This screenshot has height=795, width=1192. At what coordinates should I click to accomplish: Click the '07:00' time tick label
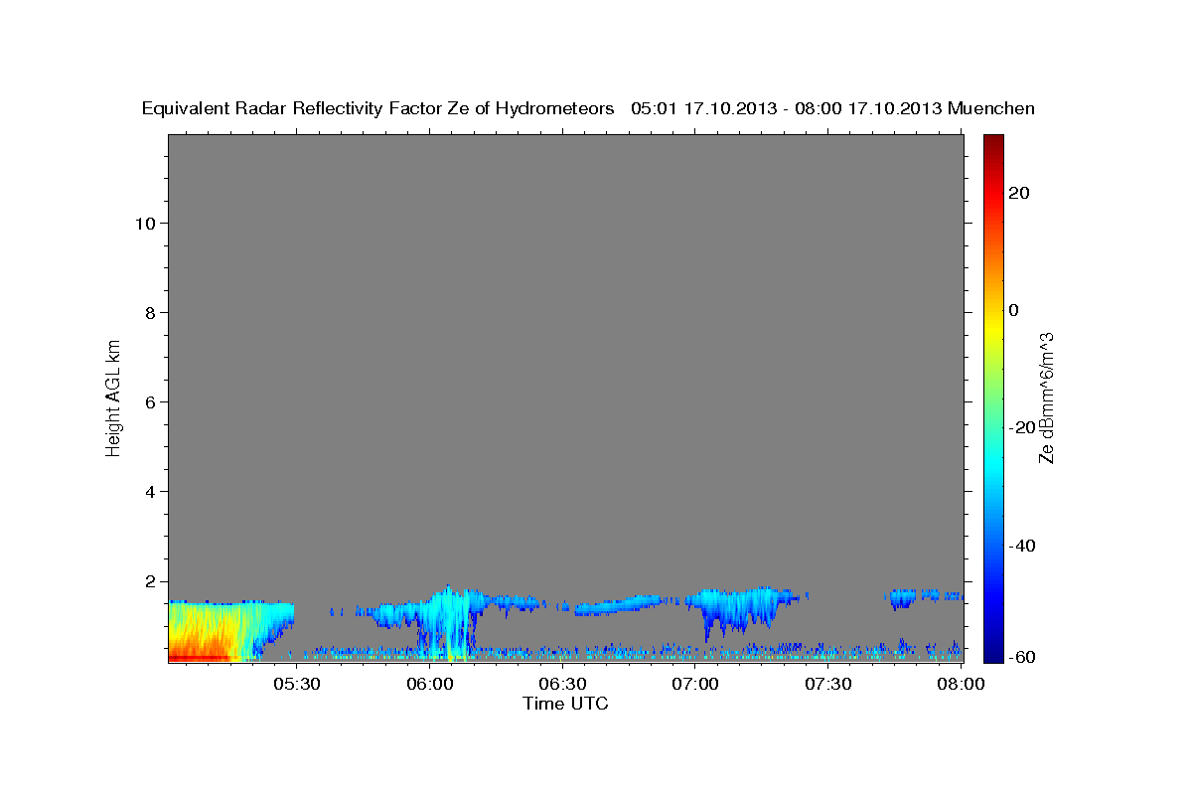point(695,684)
